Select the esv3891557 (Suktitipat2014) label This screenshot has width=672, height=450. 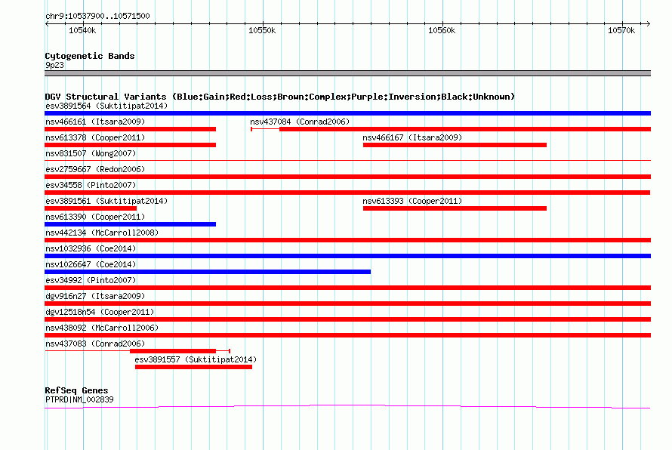(x=196, y=359)
